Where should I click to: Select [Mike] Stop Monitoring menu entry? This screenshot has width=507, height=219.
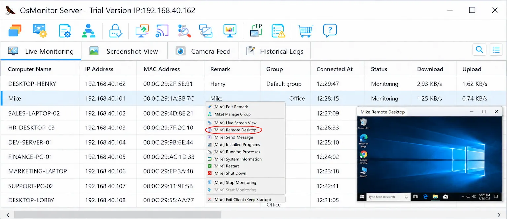click(x=245, y=182)
